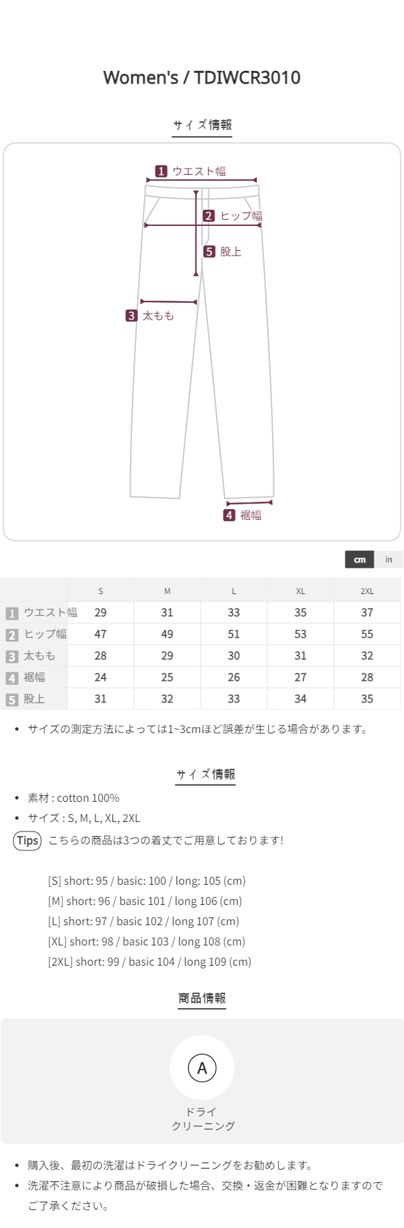Screen dimensions: 404x1228
Task: Click the [S] short/basic/long length line
Action: click(147, 881)
